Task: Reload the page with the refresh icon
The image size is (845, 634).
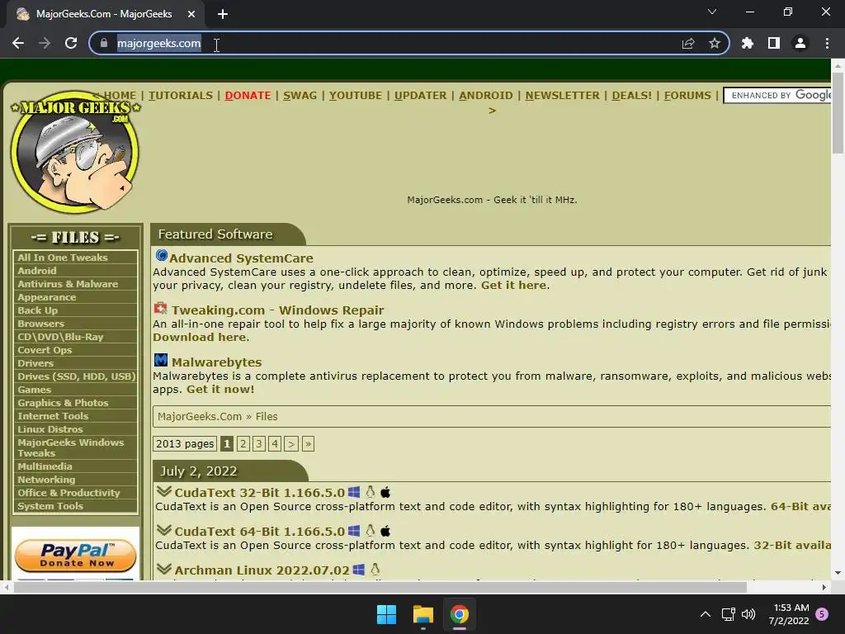Action: tap(71, 43)
